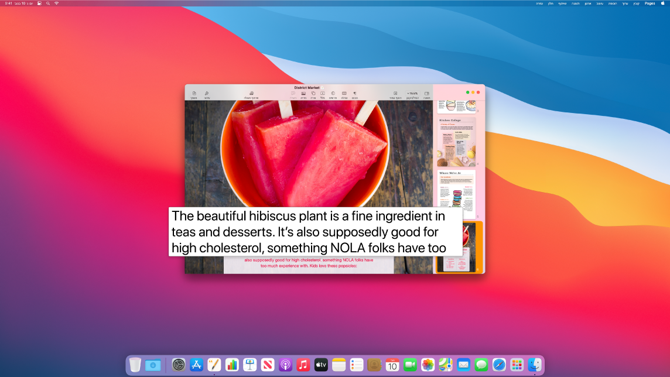Click the Add Page button
This screenshot has height=377, width=670.
tap(395, 93)
